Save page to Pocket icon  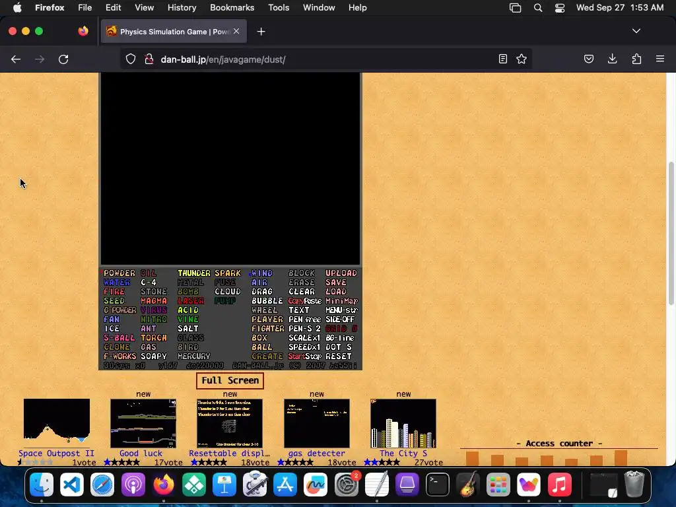click(588, 59)
